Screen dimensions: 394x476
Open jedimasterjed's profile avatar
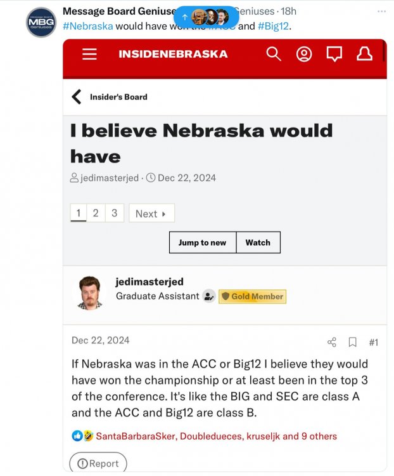pos(89,294)
